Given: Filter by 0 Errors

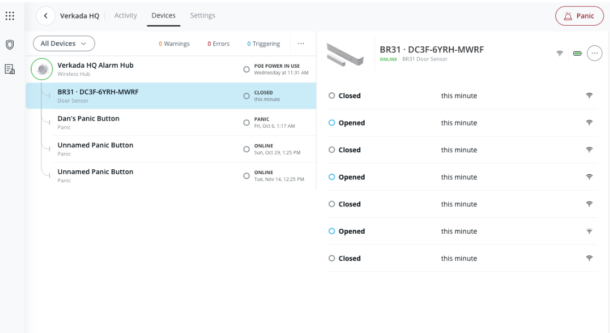Looking at the screenshot, I should pos(219,44).
